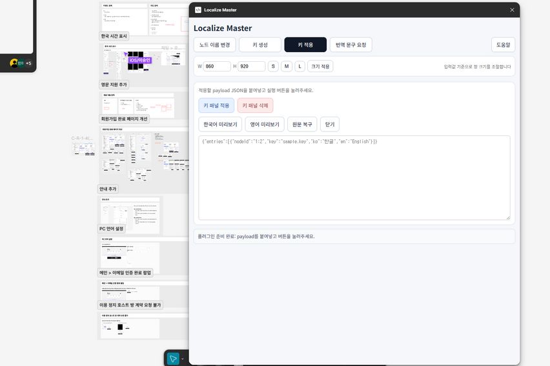Screen dimensions: 550x366
Task: Click the Localize Master heading text
Action: point(223,28)
